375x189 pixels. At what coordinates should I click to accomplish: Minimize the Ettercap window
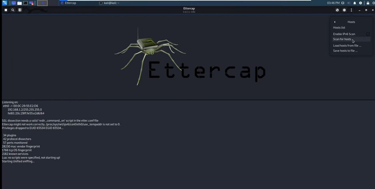point(359,10)
